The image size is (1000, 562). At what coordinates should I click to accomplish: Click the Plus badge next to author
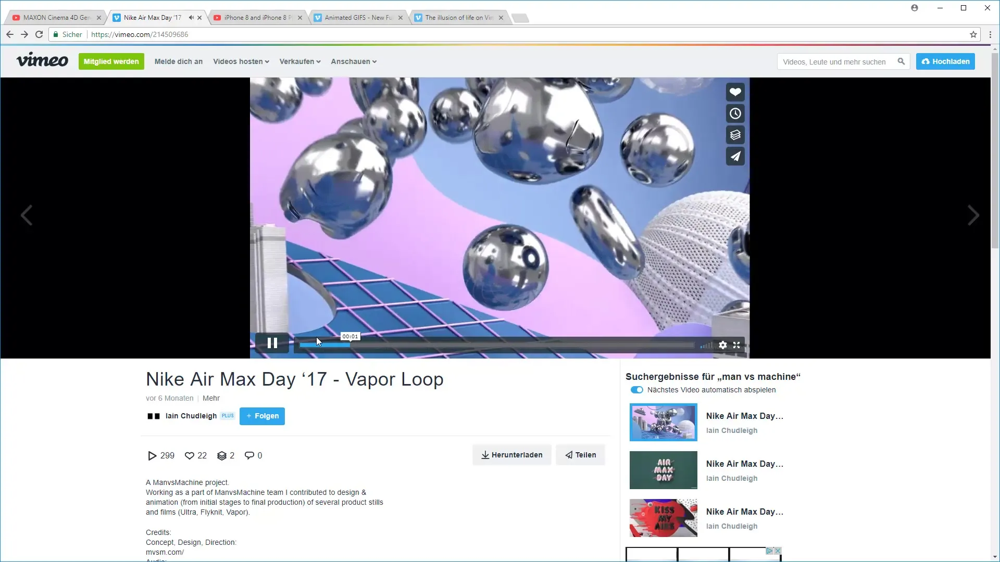228,416
